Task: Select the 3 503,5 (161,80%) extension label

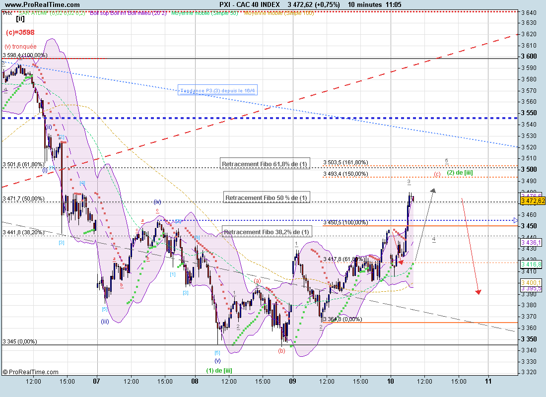Action: (x=345, y=162)
